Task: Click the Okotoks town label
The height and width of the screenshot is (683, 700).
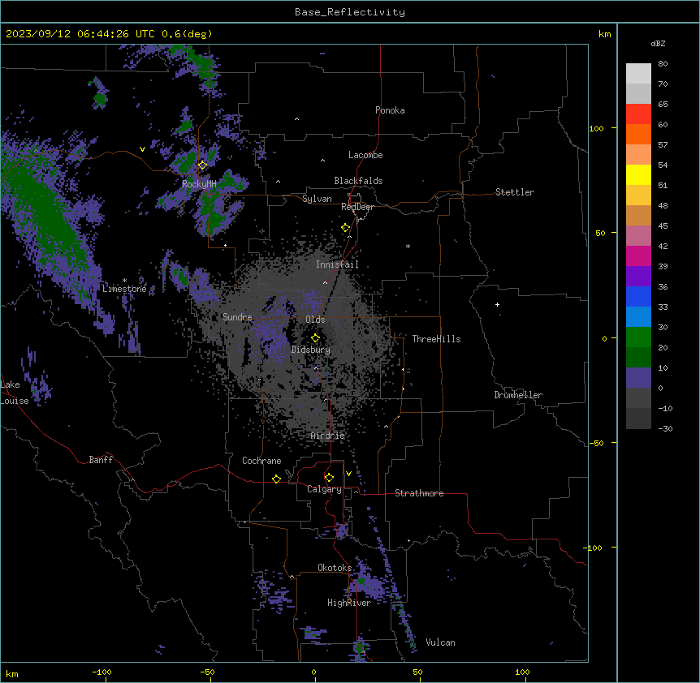Action: (335, 568)
